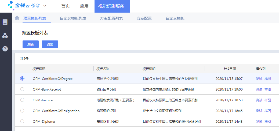Click 测试 for OPM-Diploma row
Viewport: 279px width, 131px height.
tap(259, 122)
